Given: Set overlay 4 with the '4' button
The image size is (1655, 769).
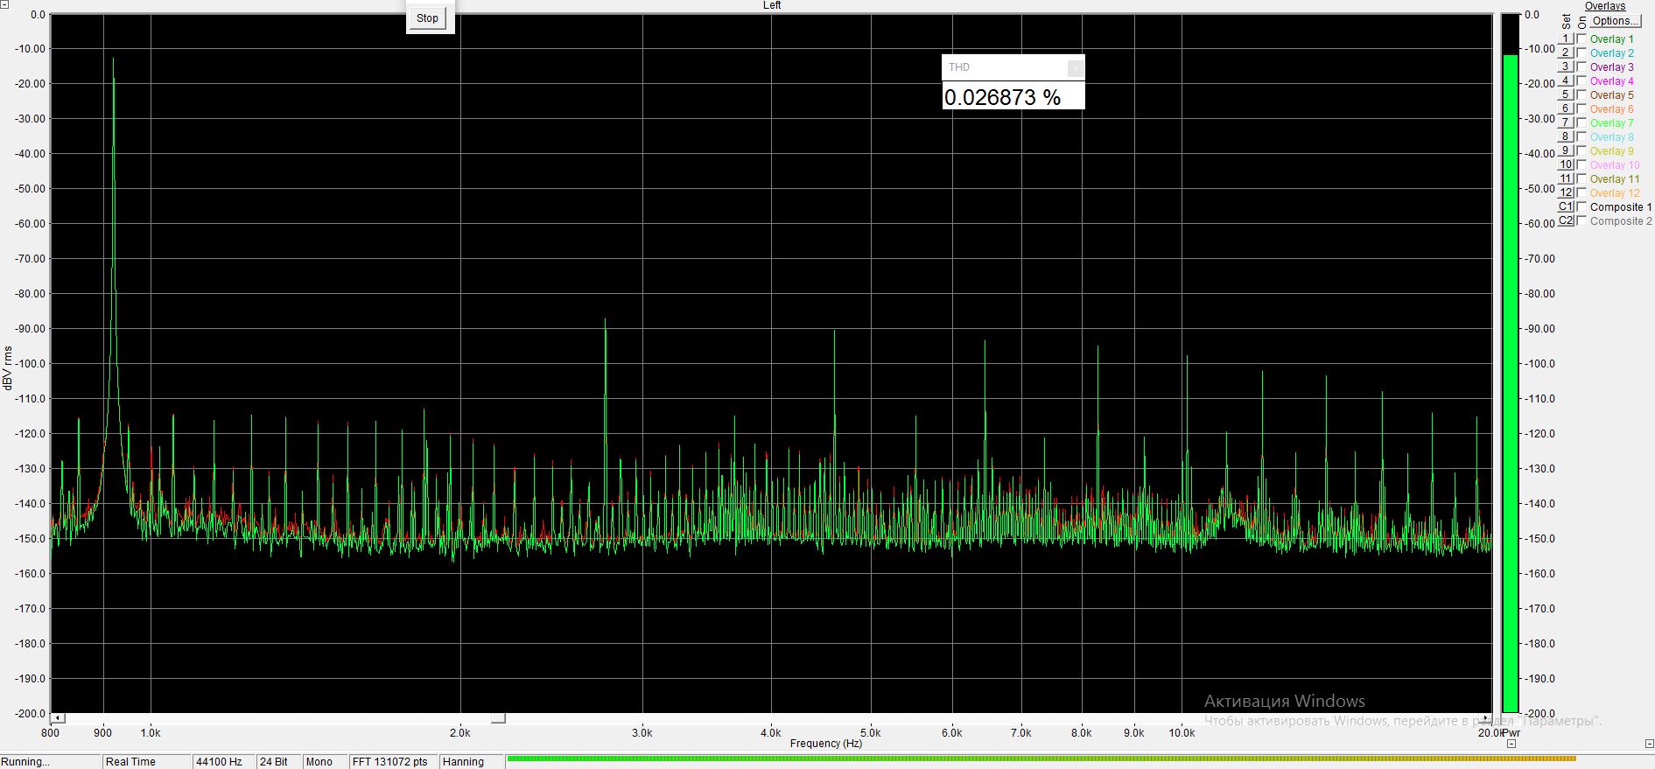Looking at the screenshot, I should click(x=1566, y=80).
